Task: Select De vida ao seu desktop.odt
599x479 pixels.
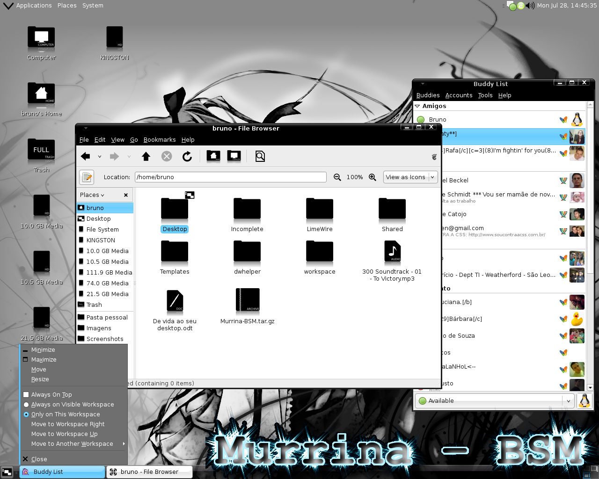Action: tap(175, 311)
